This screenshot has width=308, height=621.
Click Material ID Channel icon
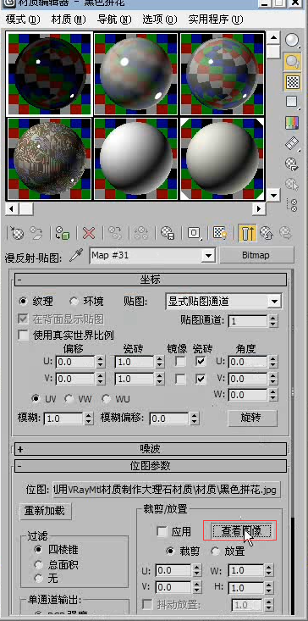tap(194, 232)
